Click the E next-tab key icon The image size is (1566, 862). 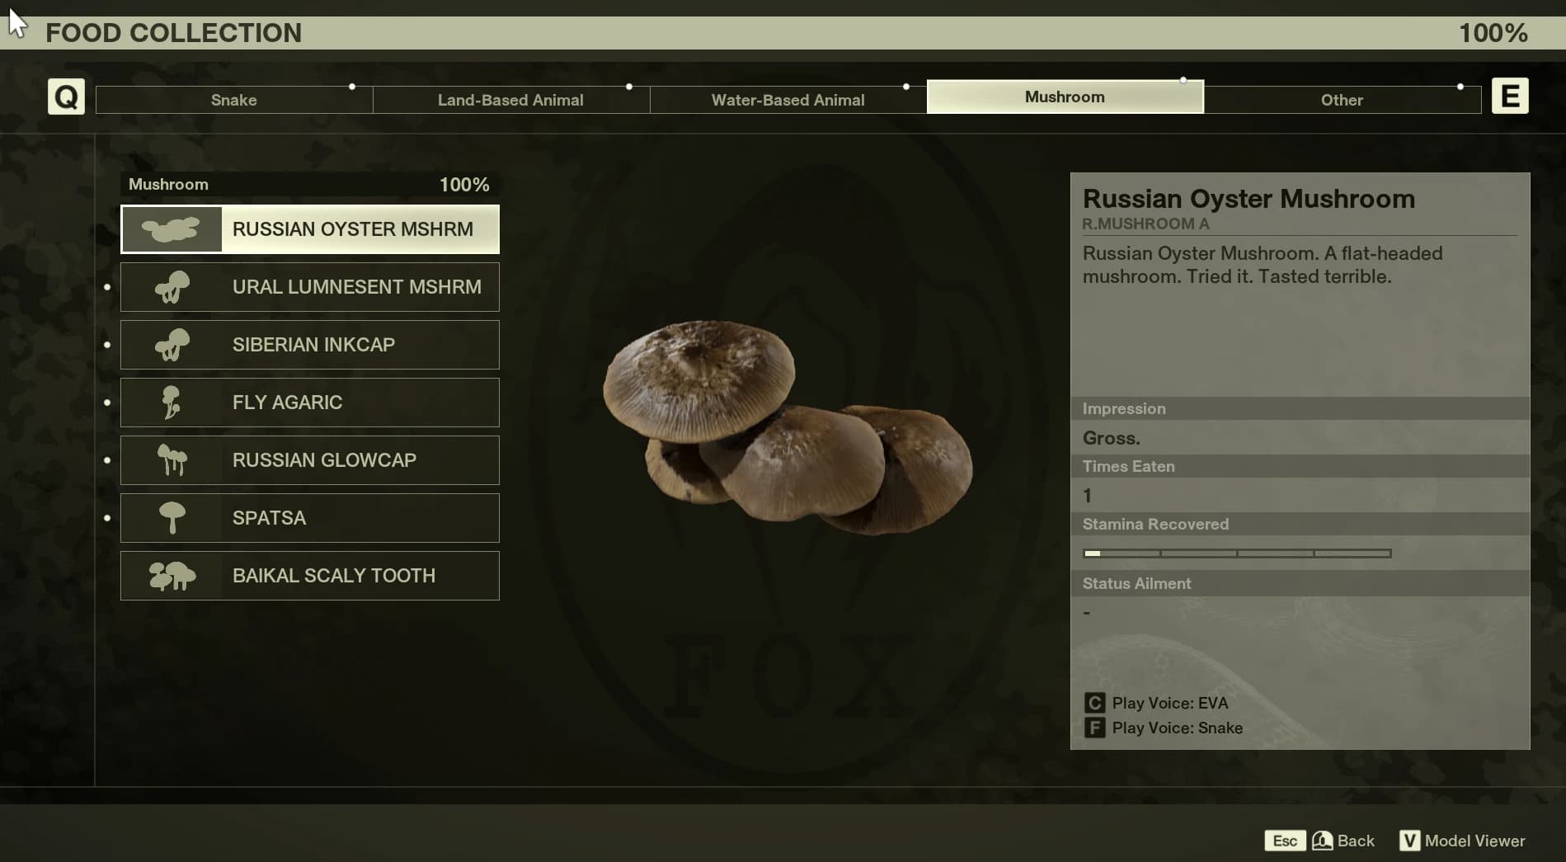point(1510,97)
